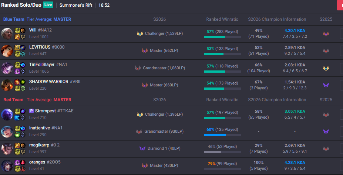The height and width of the screenshot is (175, 343).
Task: Click SHADOW WARRIOR's champion portrait
Action: click(7, 85)
